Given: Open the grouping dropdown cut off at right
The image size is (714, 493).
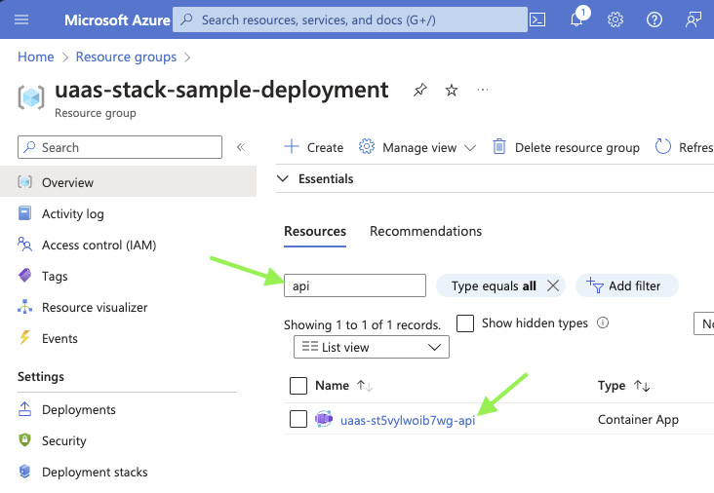Looking at the screenshot, I should click(x=703, y=323).
